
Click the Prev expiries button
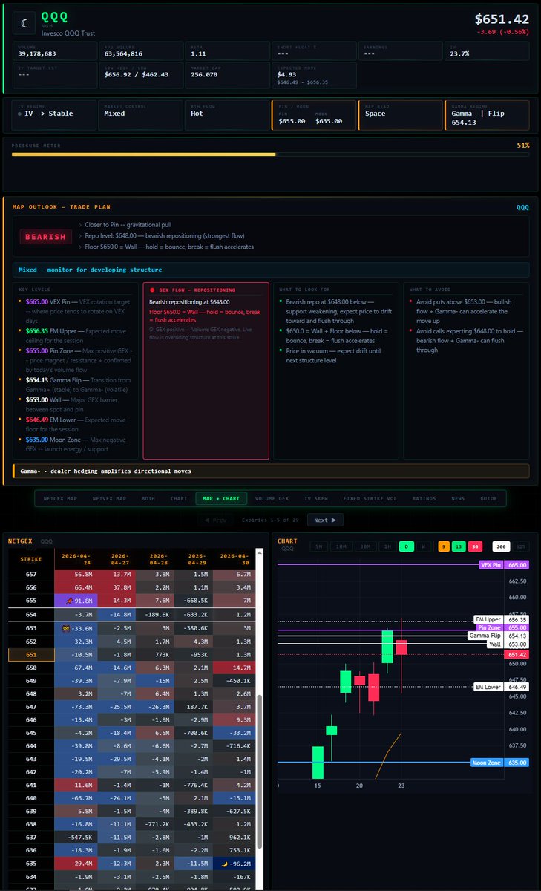click(x=214, y=520)
